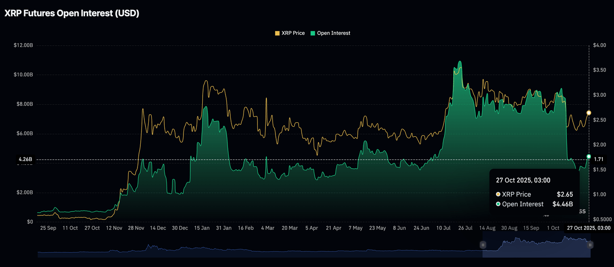The width and height of the screenshot is (614, 267).
Task: Click the $4.00 right axis label
Action: pos(600,46)
